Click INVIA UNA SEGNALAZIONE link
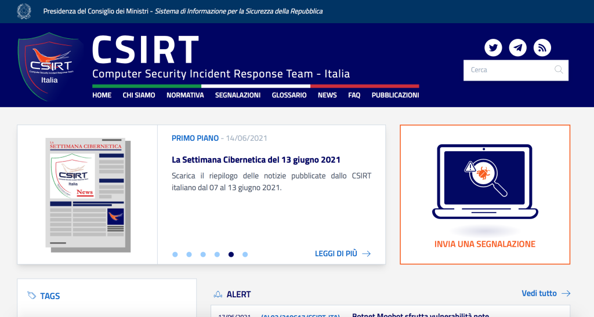 tap(485, 244)
